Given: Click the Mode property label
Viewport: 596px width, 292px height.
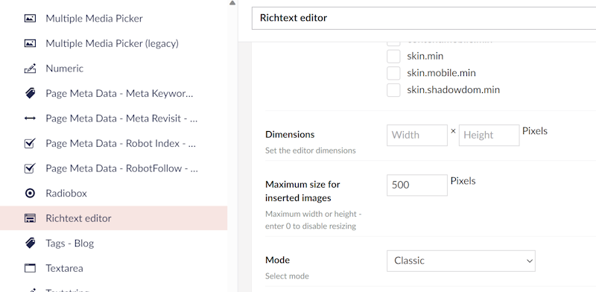Looking at the screenshot, I should click(277, 260).
